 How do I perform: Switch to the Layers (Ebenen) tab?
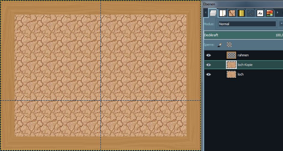[x=213, y=13]
